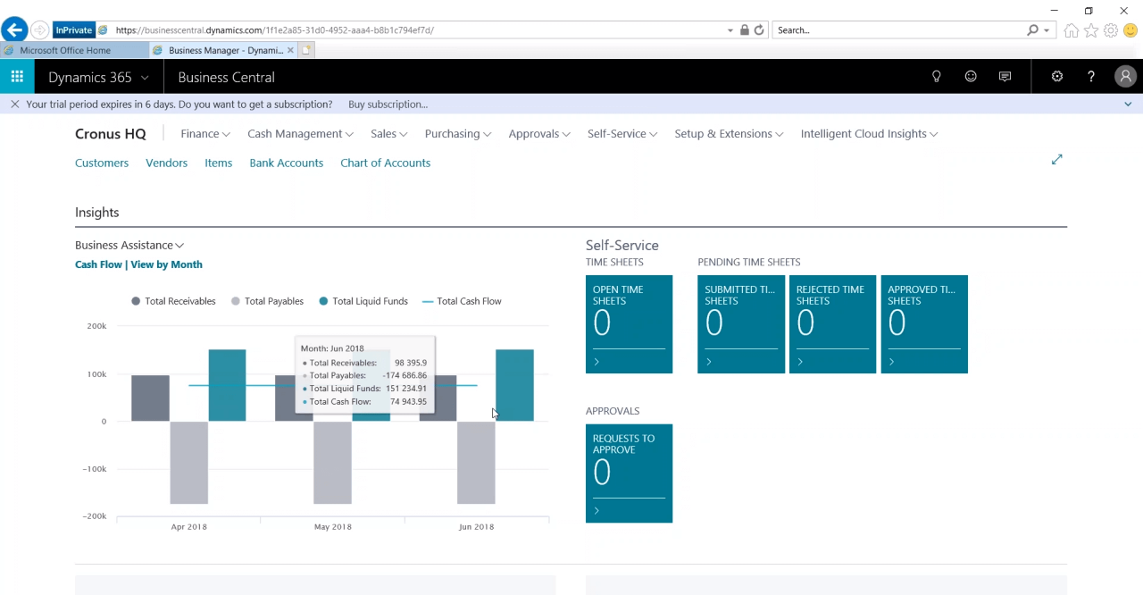Open the Vendors link
1143x595 pixels.
tap(166, 163)
